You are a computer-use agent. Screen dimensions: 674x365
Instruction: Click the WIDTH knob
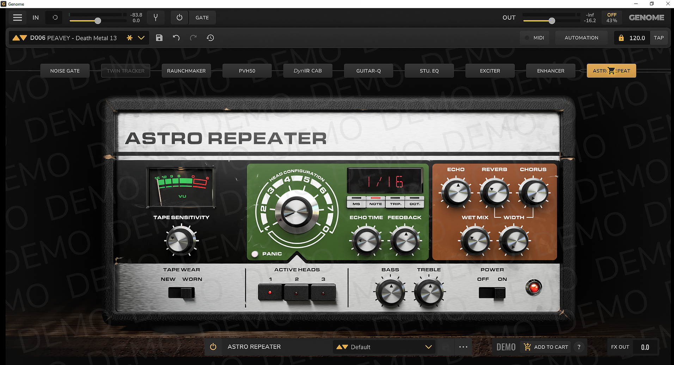tap(514, 241)
